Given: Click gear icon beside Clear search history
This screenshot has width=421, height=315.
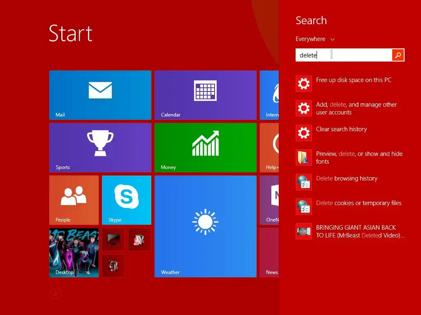Looking at the screenshot, I should 304,133.
